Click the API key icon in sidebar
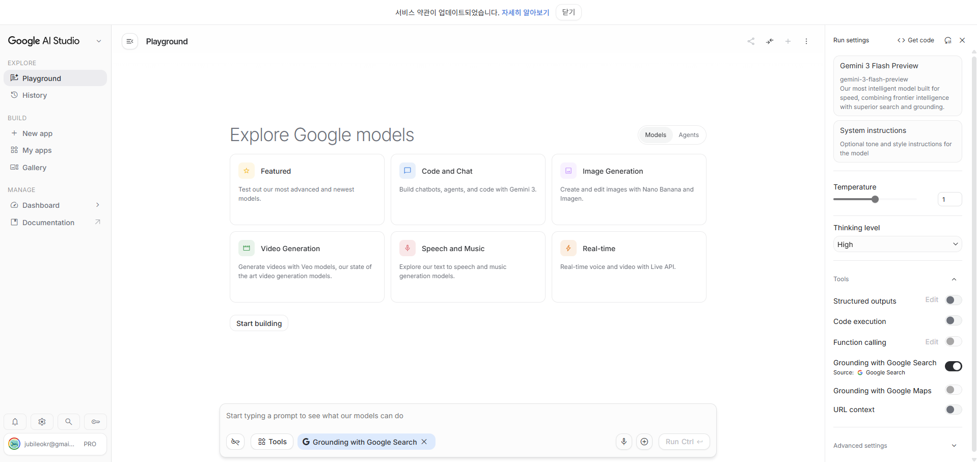977x462 pixels. 96,422
